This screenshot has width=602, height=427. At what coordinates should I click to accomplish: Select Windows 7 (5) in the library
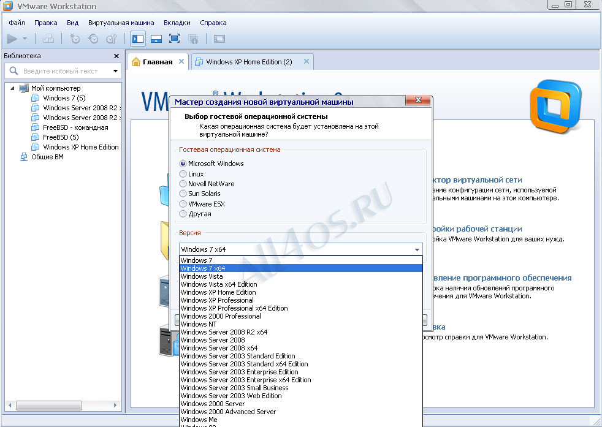(64, 98)
